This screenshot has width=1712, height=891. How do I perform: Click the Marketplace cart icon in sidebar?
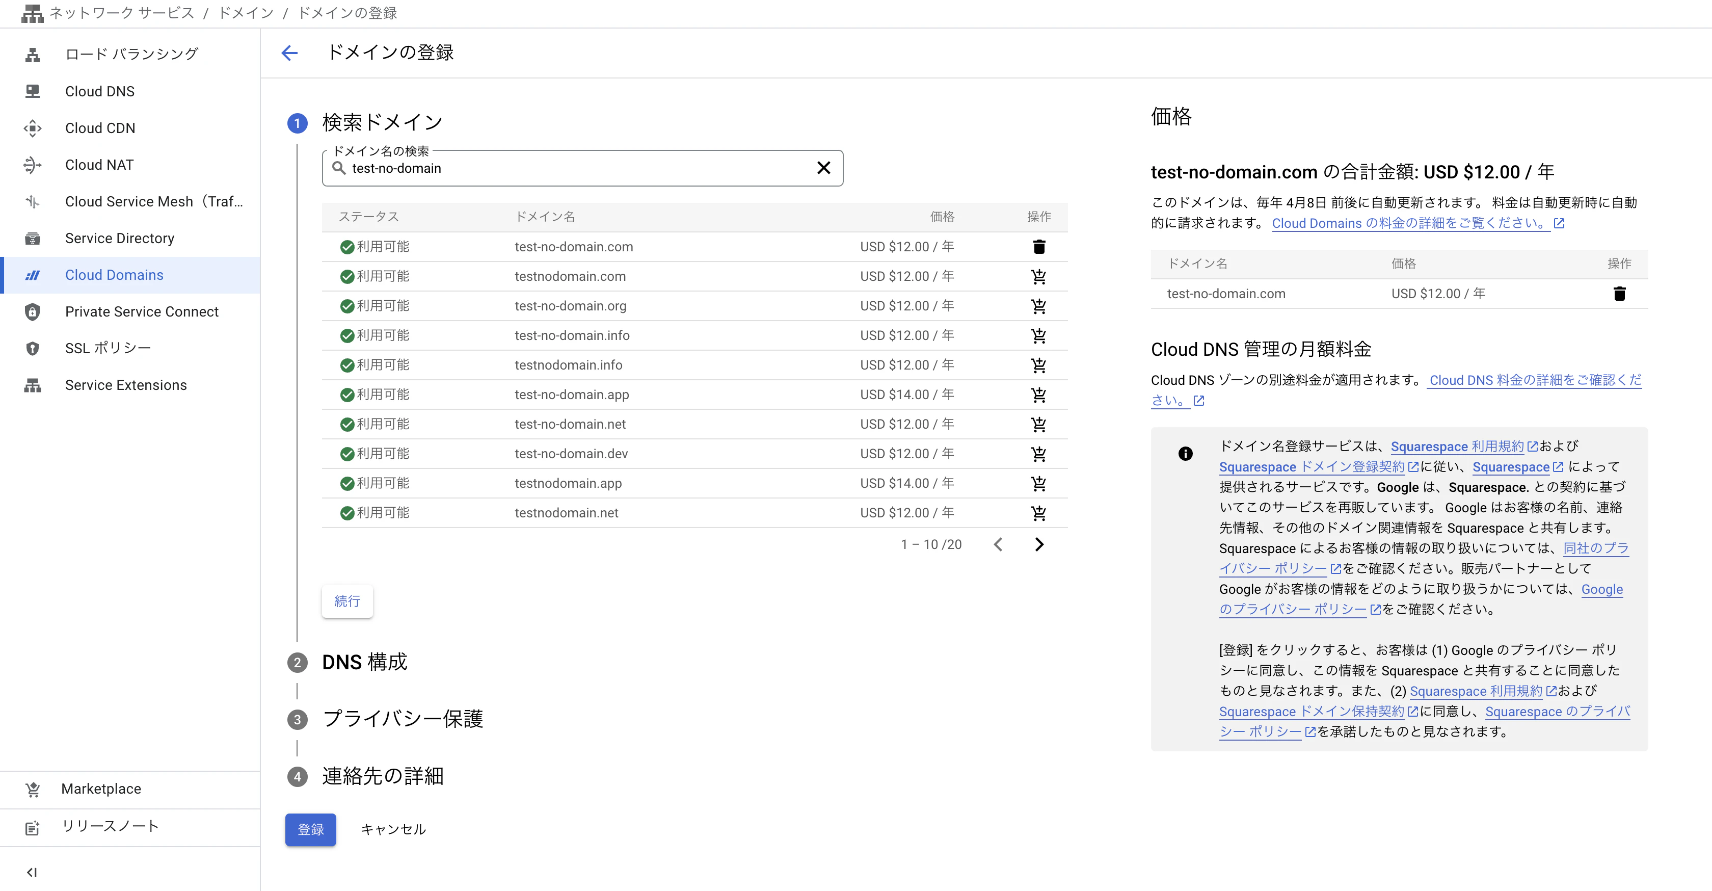click(33, 789)
